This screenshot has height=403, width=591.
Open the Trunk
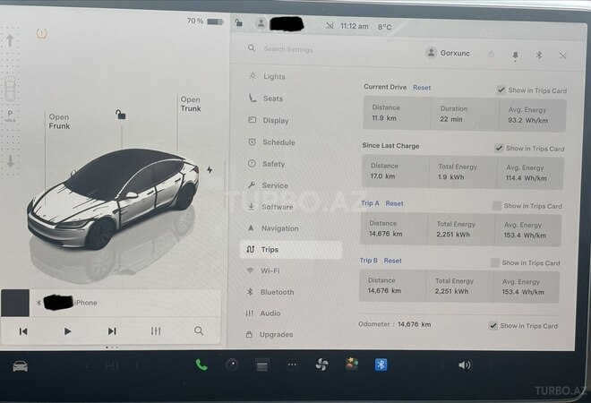191,104
